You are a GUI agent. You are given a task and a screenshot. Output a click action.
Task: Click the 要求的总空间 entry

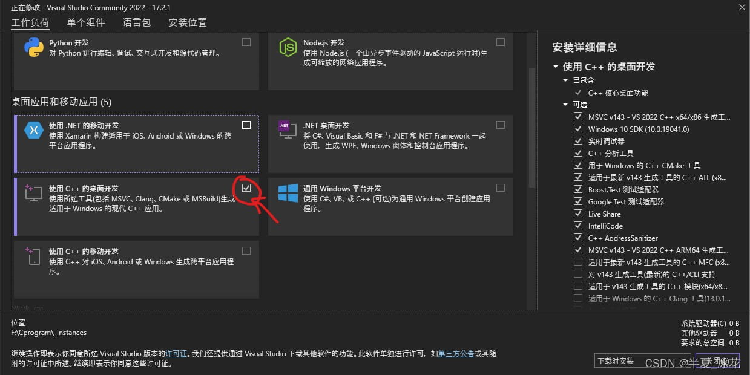pos(710,342)
